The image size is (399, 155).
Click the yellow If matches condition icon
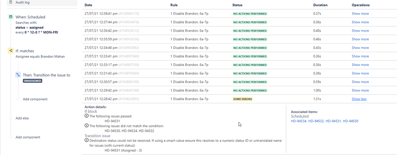click(x=10, y=51)
